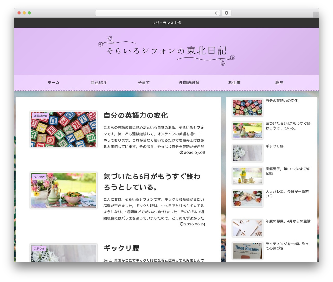Screen dimensions: 333x282
Task: Click the そらいろシフォンの東北日記 header logo
Action: coord(166,51)
